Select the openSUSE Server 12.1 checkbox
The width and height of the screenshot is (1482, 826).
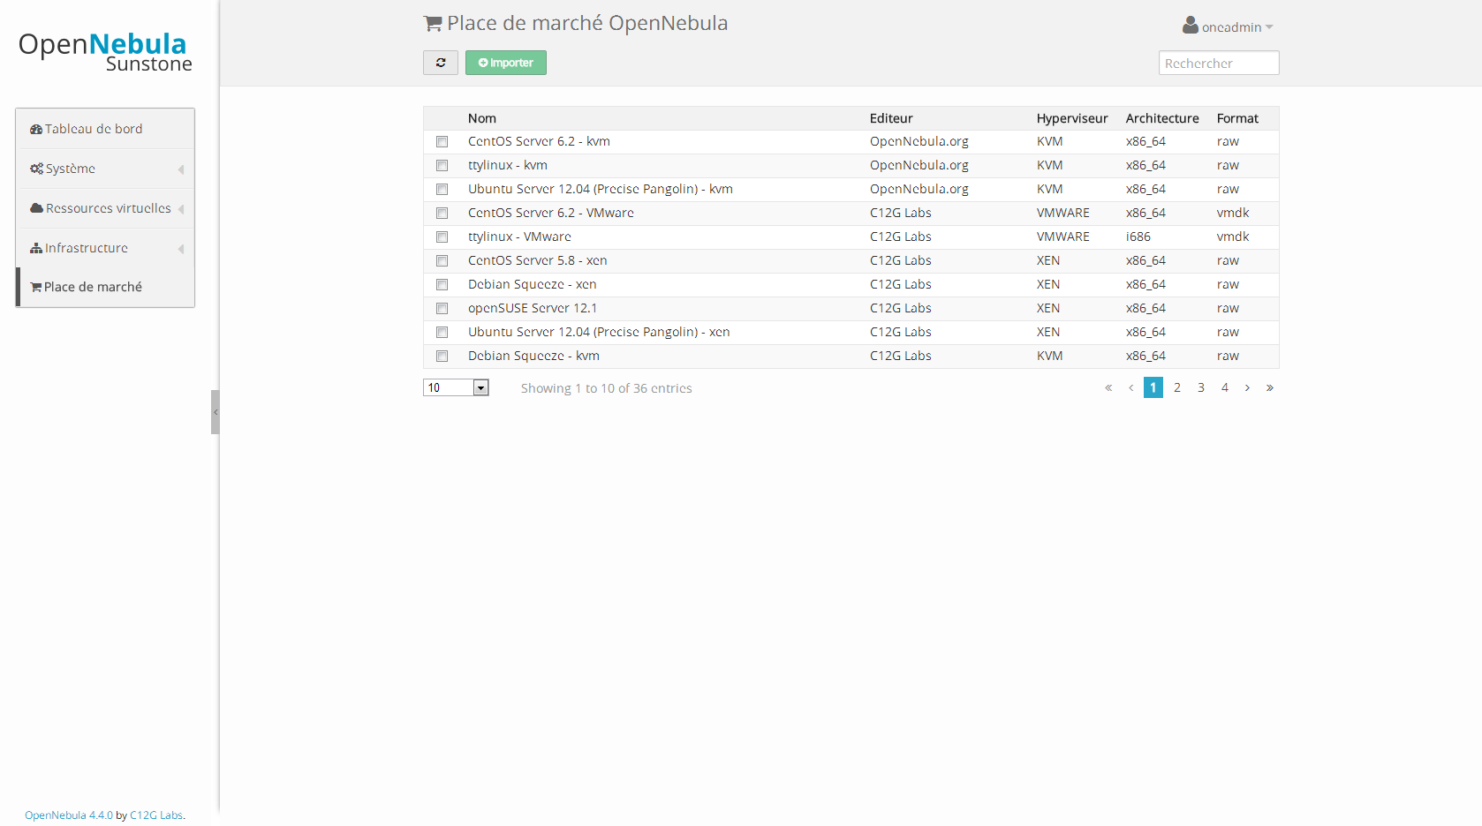coord(442,309)
